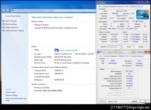Switch to About tab in lower CPU-Z window
The width and height of the screenshot is (151, 110).
tap(140, 56)
